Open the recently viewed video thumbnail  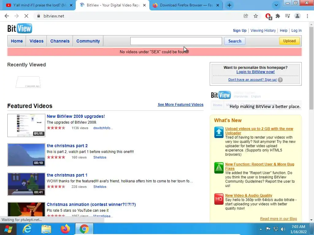28,82
